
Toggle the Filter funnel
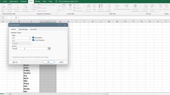pyautogui.click(x=70, y=7)
